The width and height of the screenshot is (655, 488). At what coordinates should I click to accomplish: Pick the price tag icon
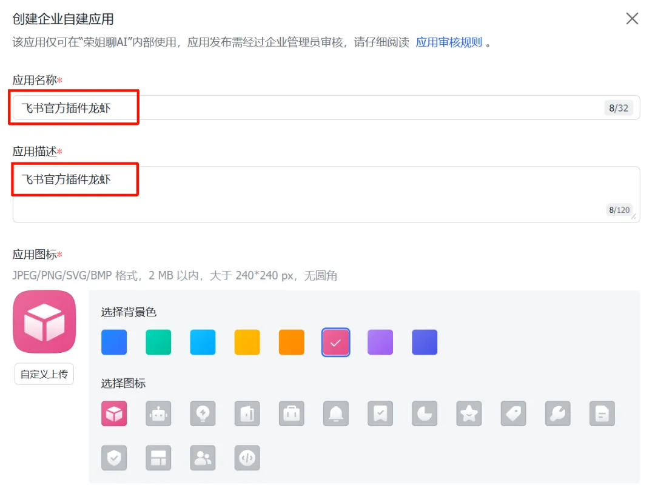[514, 413]
